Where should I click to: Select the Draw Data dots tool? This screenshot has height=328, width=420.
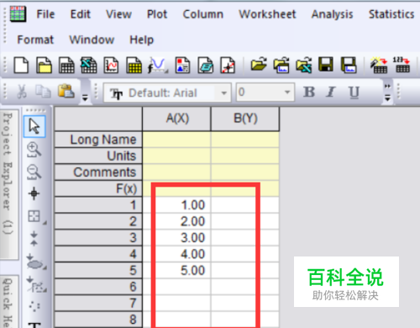34,306
